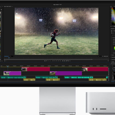The height and width of the screenshot is (115, 115).
Task: Click thumbnail on the first red clip
Action: tap(24, 70)
